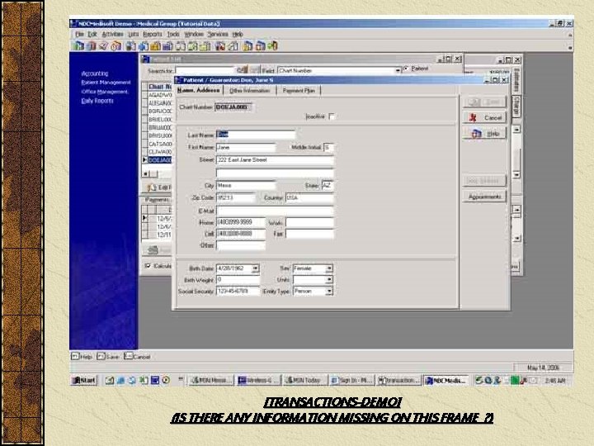Click the Chart Number column header
The image size is (594, 446).
(x=159, y=87)
